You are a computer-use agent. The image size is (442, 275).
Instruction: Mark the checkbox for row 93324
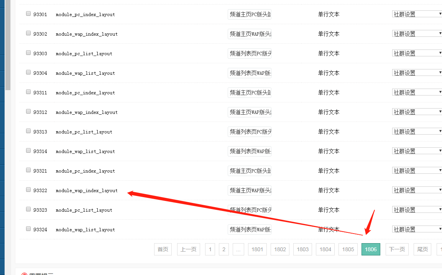click(x=28, y=229)
